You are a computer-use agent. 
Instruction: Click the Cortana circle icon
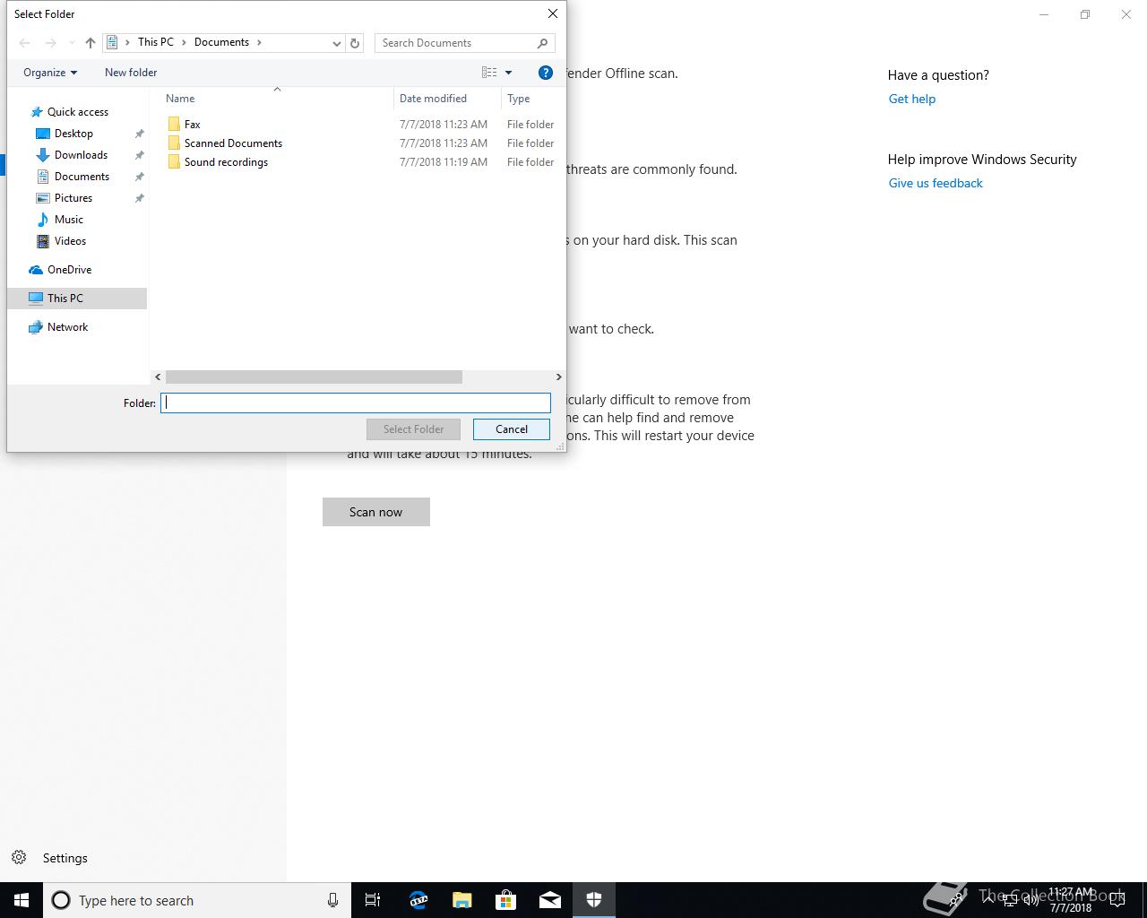[x=61, y=900]
